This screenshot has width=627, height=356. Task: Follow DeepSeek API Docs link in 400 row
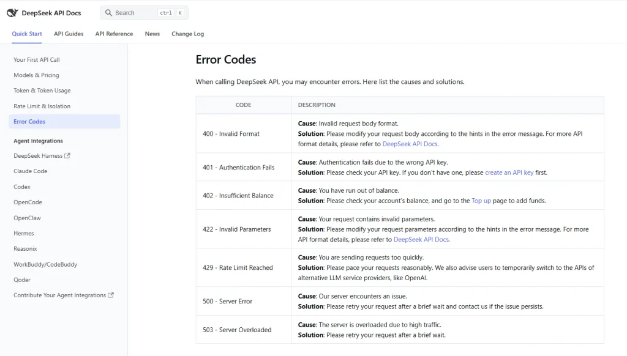tap(411, 144)
